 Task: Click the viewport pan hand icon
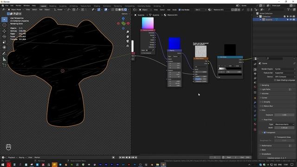pos(128,36)
